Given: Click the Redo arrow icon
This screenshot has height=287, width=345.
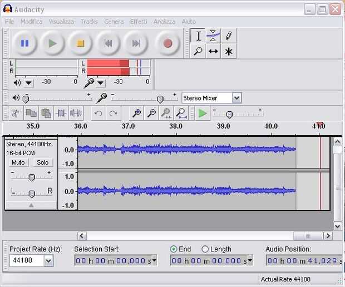Looking at the screenshot, I should (x=114, y=113).
